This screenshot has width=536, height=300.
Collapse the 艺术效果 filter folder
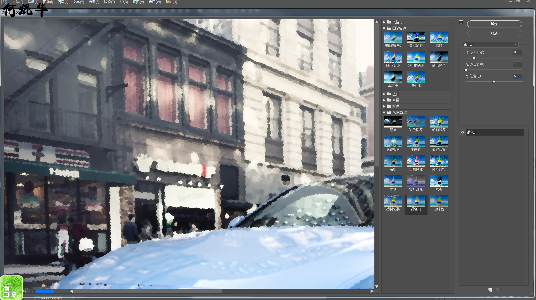(x=384, y=112)
